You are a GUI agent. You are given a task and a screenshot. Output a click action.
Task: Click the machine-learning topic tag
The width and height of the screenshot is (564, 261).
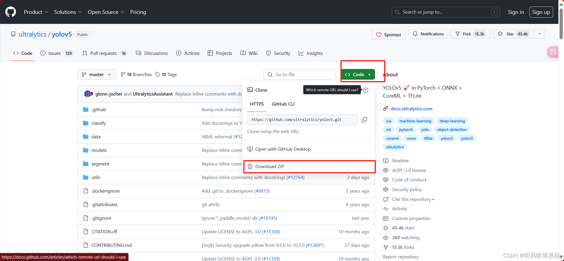(x=415, y=121)
